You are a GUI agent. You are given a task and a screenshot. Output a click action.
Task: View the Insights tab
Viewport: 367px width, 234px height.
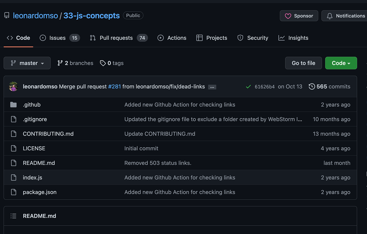(293, 38)
